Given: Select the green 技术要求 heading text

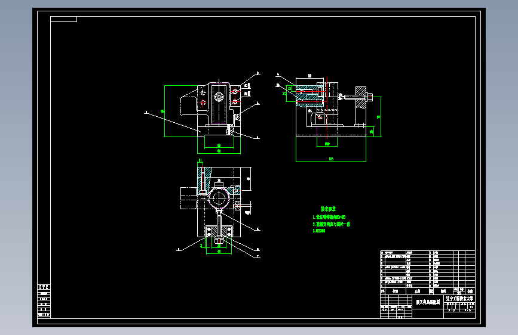Looking at the screenshot, I should 328,209.
